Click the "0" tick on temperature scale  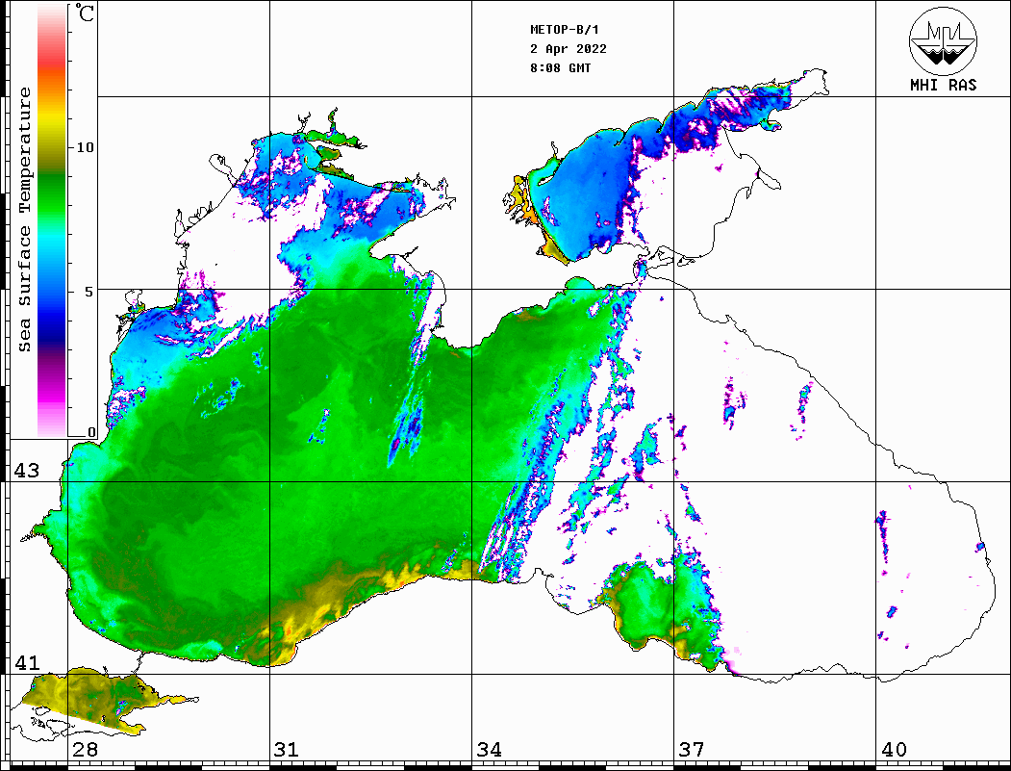(91, 432)
